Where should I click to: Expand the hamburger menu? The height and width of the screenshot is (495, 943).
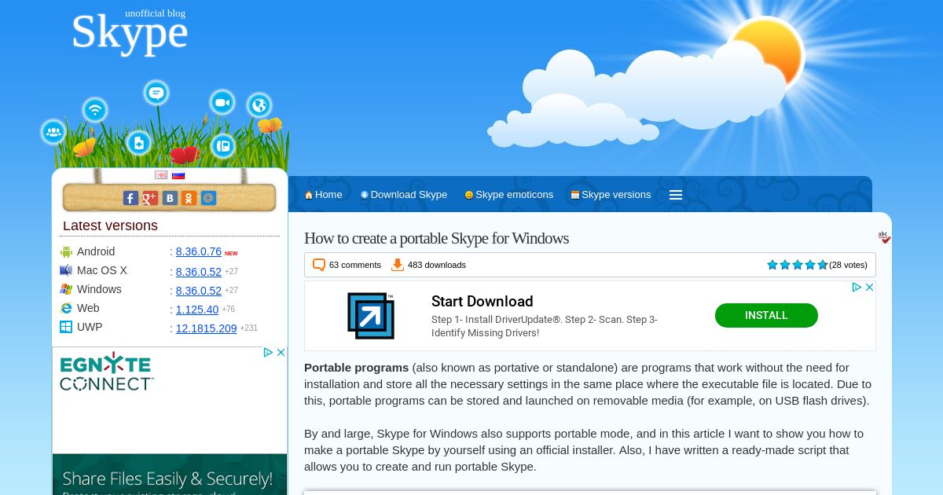(676, 195)
